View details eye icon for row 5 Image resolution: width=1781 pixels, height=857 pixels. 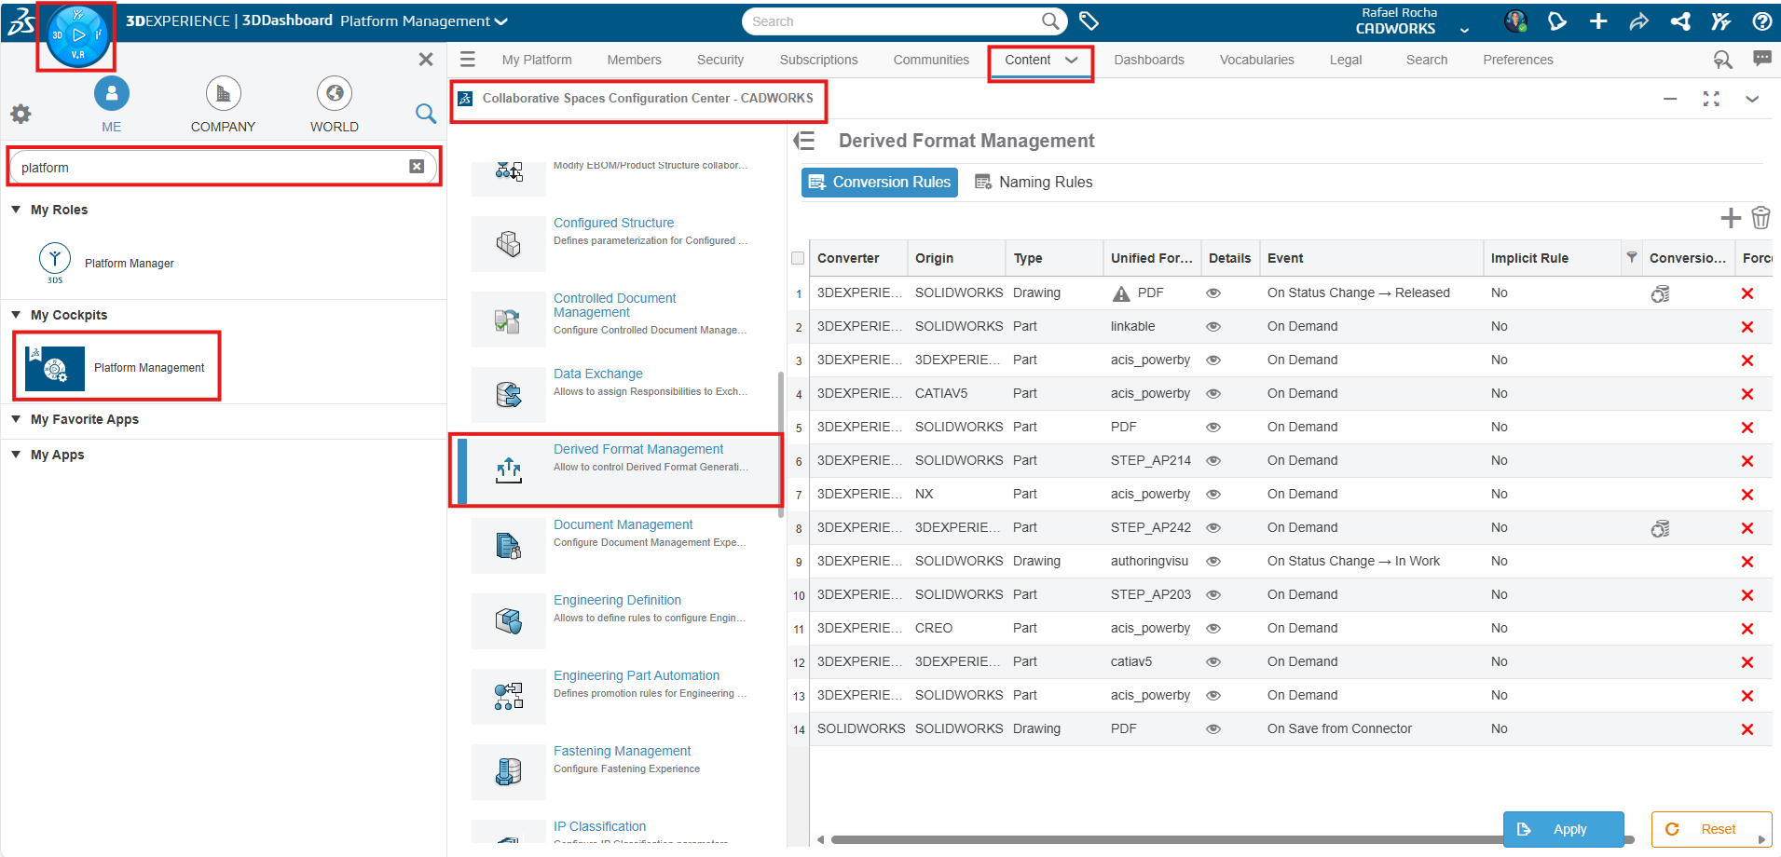point(1213,427)
